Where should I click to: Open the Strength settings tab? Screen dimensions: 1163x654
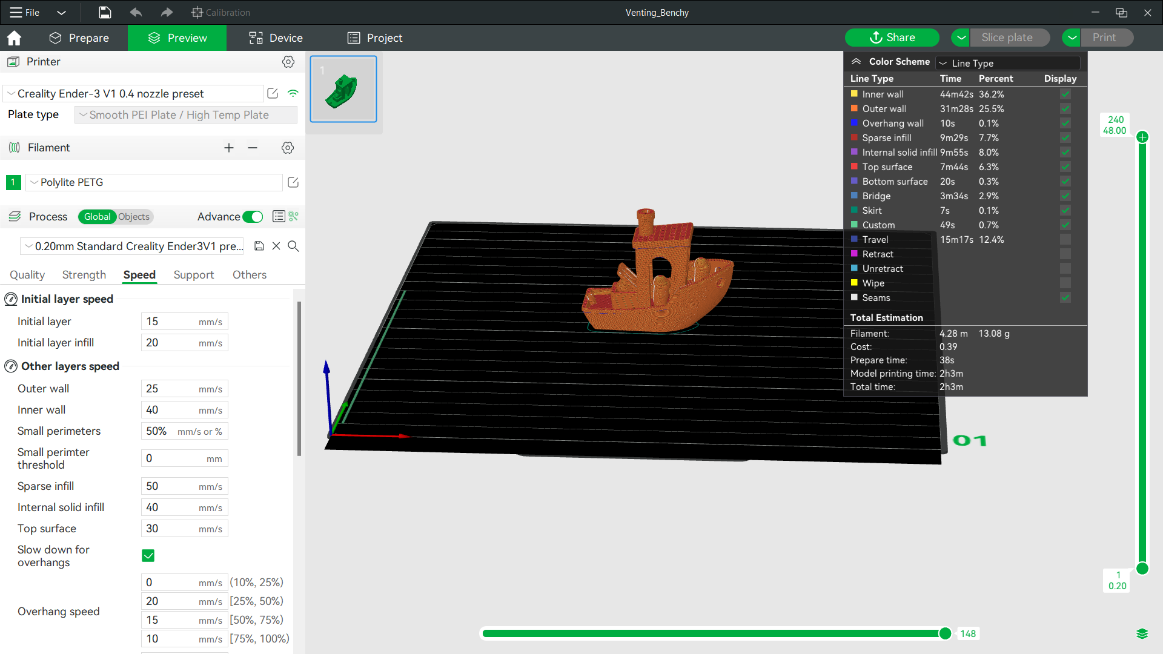coord(84,275)
